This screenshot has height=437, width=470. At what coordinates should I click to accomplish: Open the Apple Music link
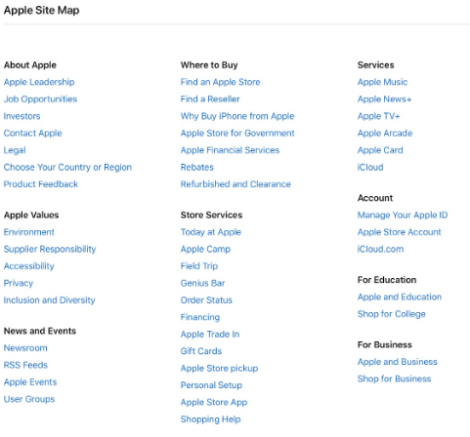pos(383,82)
